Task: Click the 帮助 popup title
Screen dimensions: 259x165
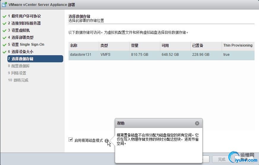Action: [x=121, y=123]
